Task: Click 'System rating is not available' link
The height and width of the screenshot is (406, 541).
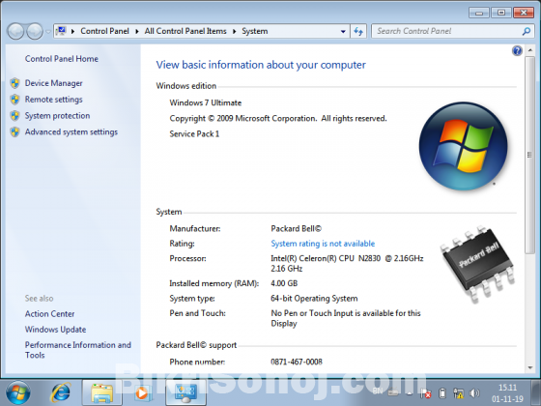Action: pos(323,244)
